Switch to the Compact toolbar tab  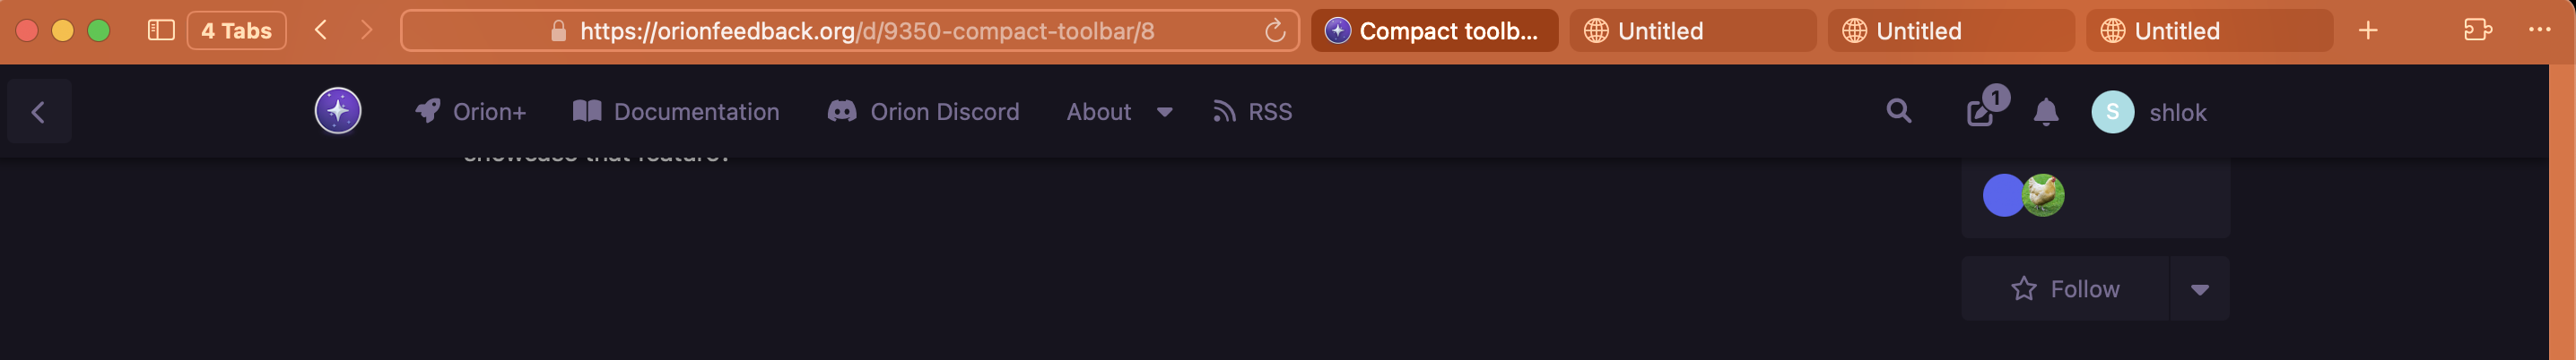click(x=1434, y=31)
